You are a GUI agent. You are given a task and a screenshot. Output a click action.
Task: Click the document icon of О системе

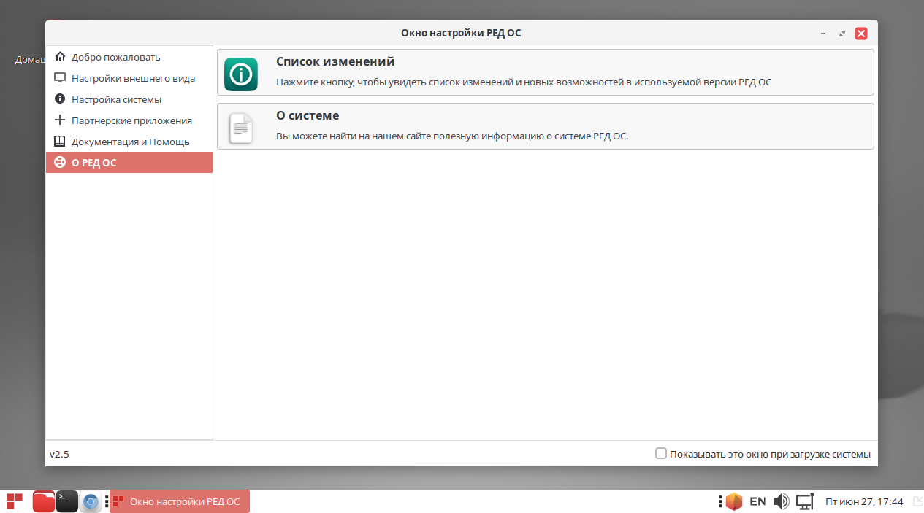pyautogui.click(x=241, y=128)
